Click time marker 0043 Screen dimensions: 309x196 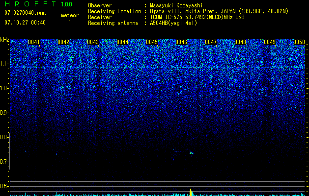93,42
